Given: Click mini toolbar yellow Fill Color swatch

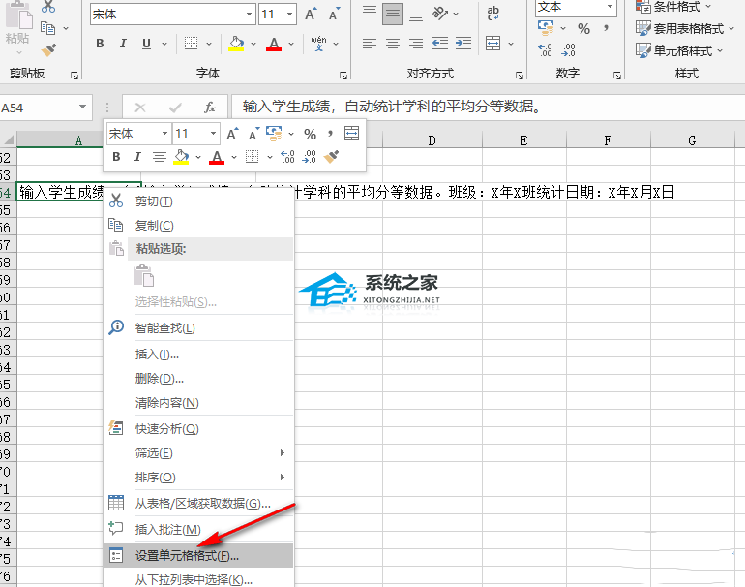Looking at the screenshot, I should click(x=181, y=157).
